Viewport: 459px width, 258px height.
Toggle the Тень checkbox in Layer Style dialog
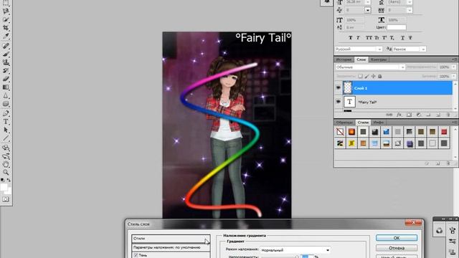[136, 255]
